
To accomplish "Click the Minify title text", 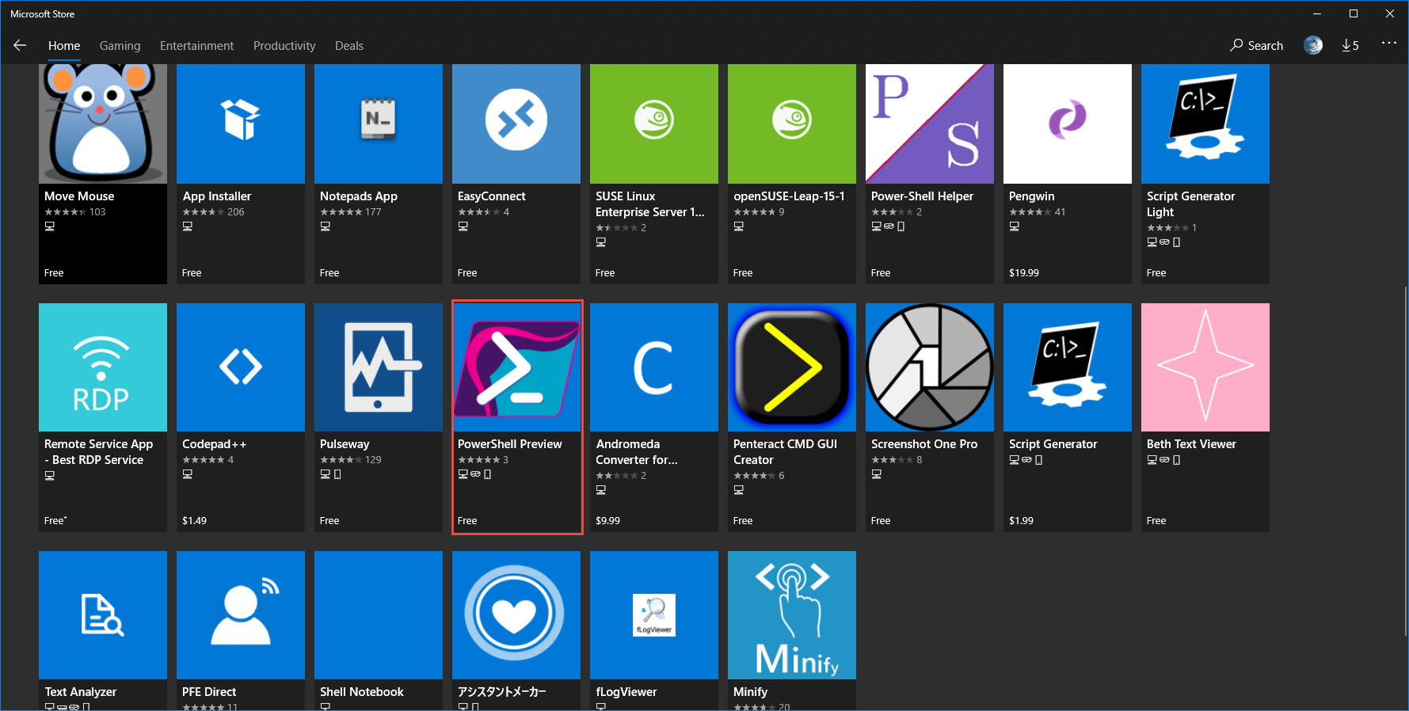I will (x=751, y=692).
